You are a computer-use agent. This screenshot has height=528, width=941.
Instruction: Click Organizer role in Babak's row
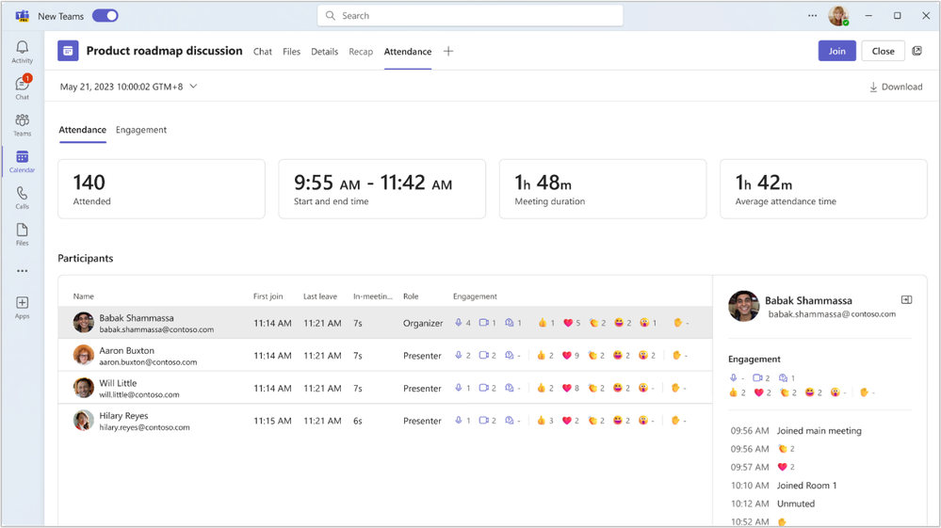tap(423, 323)
